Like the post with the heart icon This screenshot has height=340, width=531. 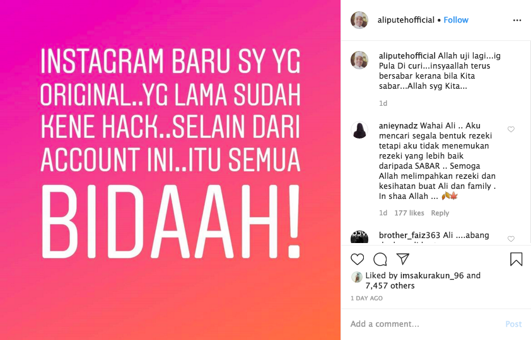(358, 259)
